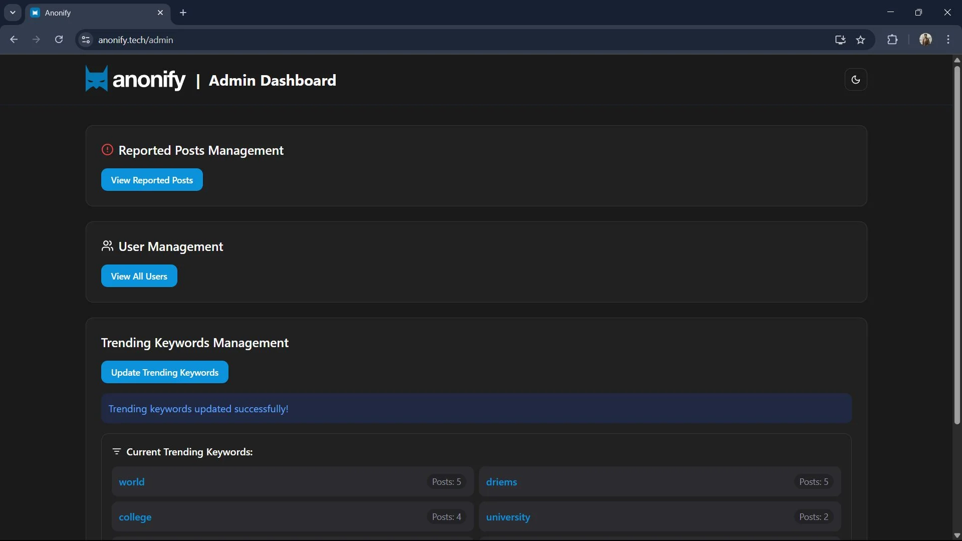This screenshot has width=962, height=541.
Task: Click the 'Posts: 2' badge for university
Action: point(814,517)
